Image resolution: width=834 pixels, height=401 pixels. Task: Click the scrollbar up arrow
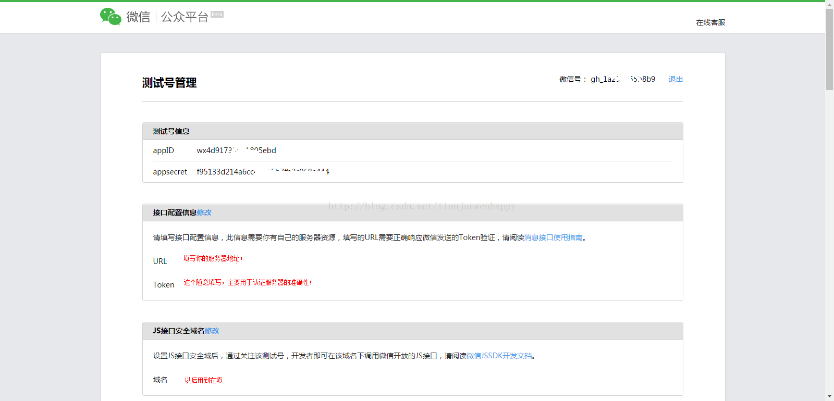coord(829,4)
